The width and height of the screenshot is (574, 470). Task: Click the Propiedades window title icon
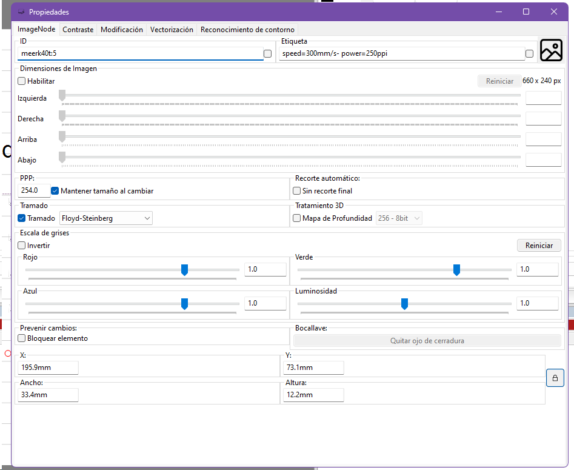click(21, 12)
